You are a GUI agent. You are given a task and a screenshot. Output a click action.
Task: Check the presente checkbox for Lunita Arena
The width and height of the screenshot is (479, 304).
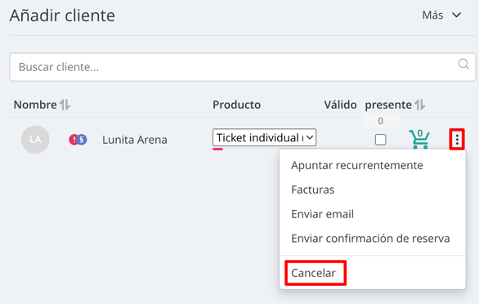click(380, 140)
